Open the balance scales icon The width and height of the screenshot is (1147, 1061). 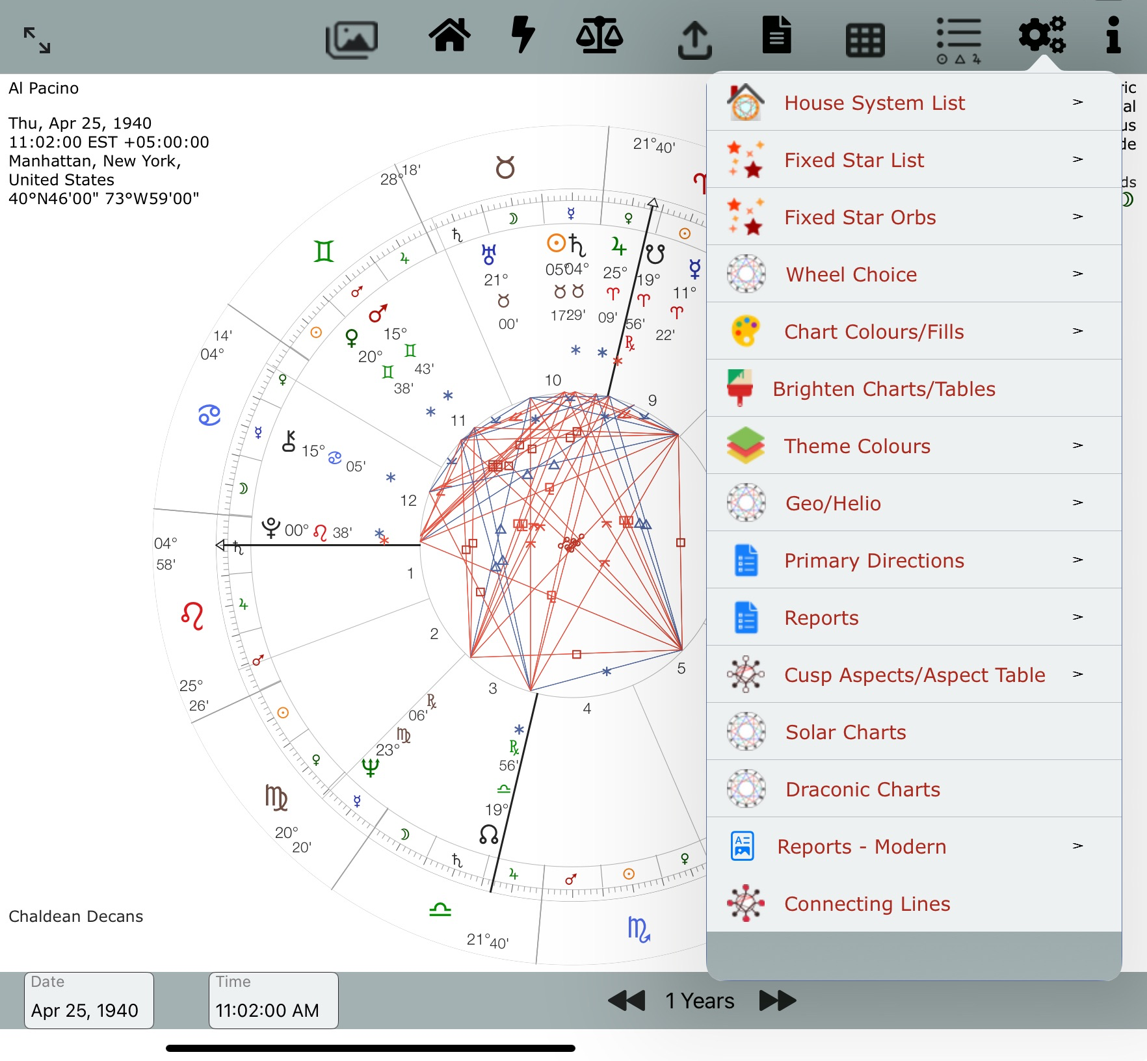(600, 36)
